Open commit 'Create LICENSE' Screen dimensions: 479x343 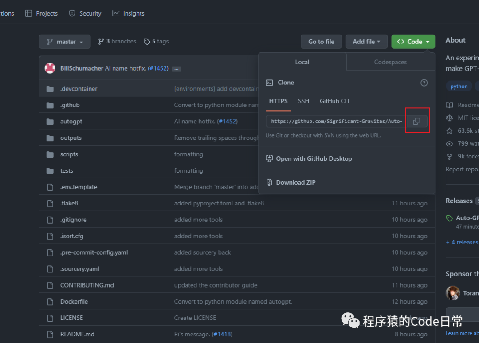tap(195, 318)
